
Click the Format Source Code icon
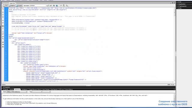pyautogui.click(x=3, y=47)
